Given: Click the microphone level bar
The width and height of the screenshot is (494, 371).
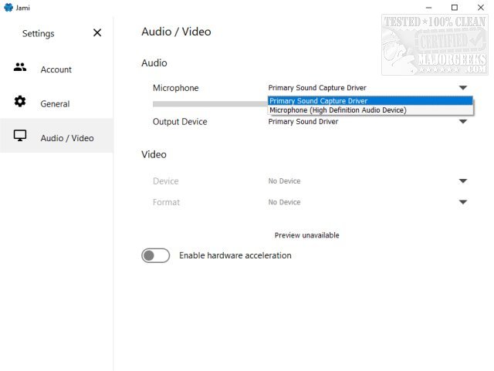Looking at the screenshot, I should coord(210,104).
